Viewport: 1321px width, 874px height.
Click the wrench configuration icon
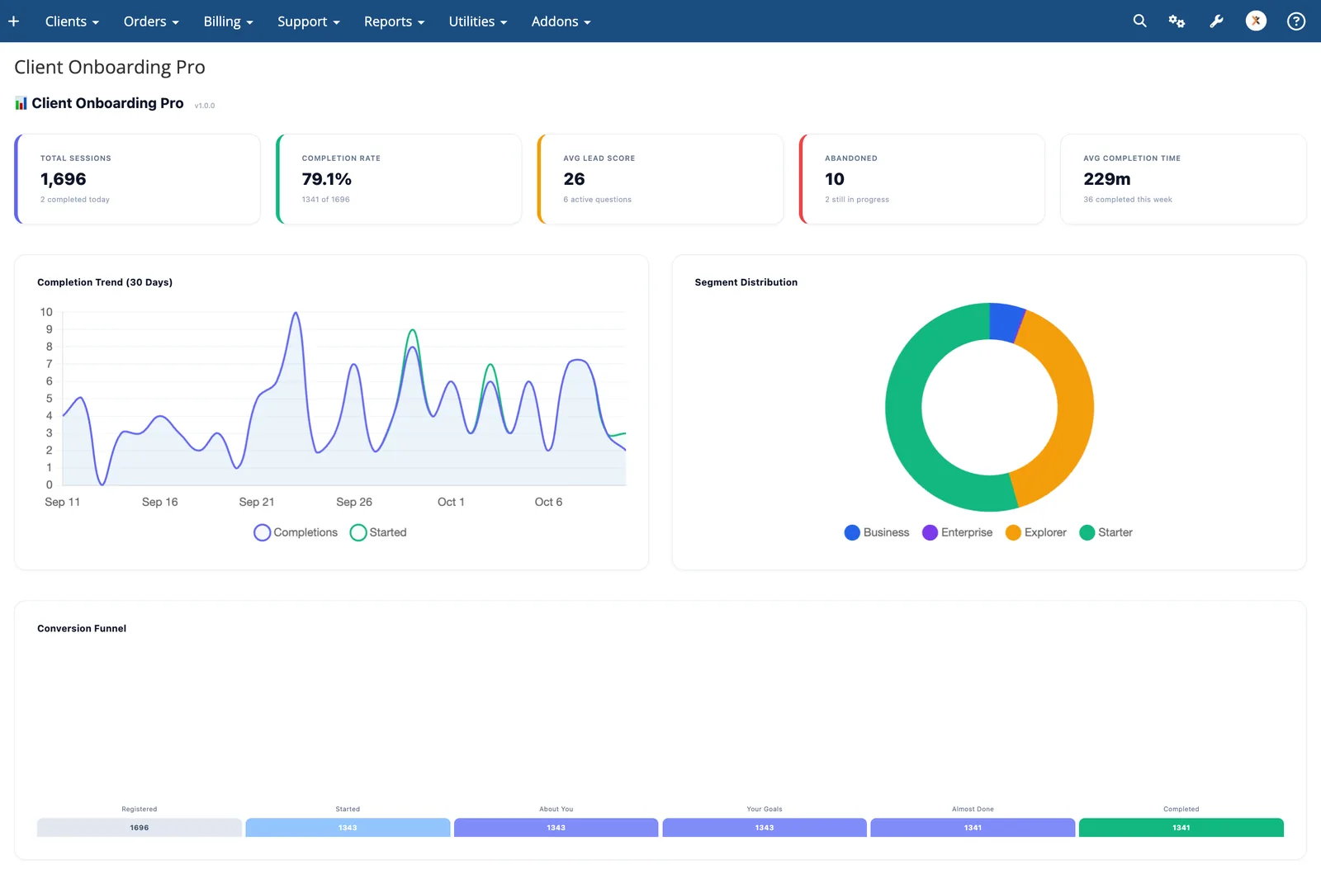click(1216, 21)
